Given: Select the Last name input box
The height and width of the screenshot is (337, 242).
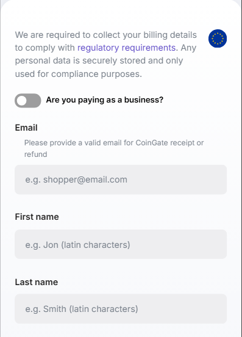Looking at the screenshot, I should pos(121,309).
